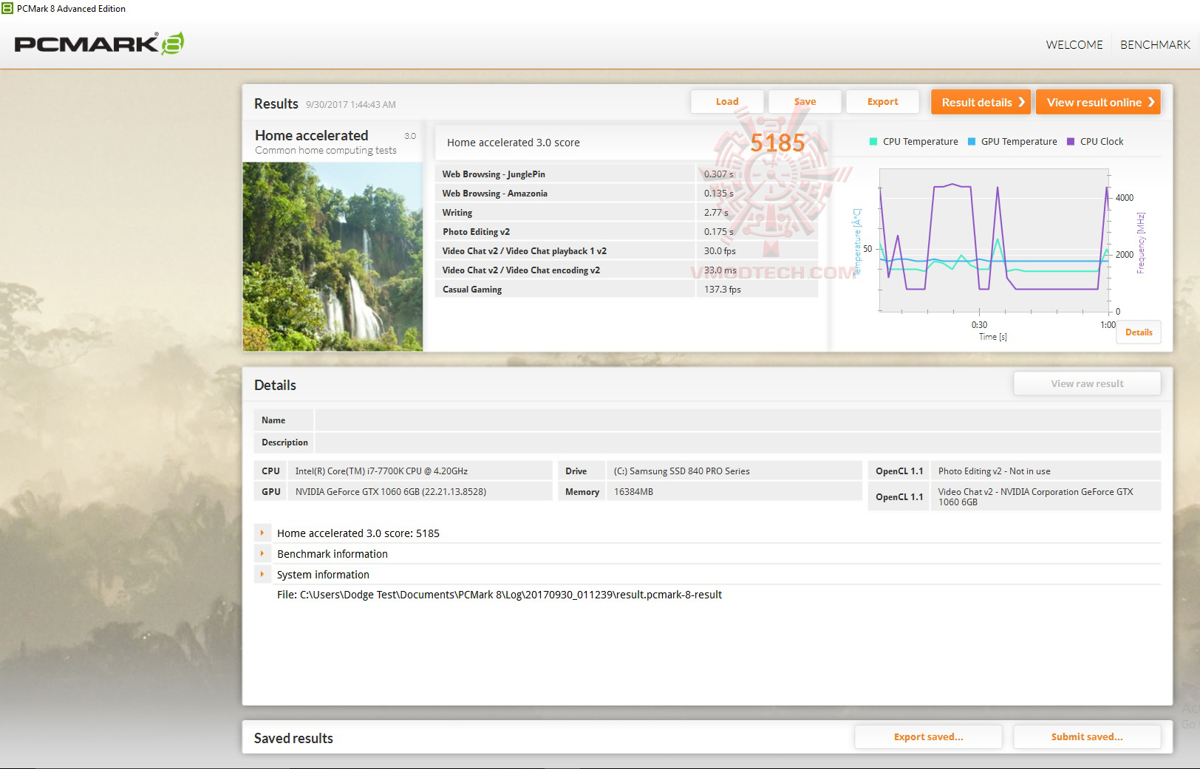Viewport: 1200px width, 769px height.
Task: Click the 5185 score value
Action: pos(777,143)
